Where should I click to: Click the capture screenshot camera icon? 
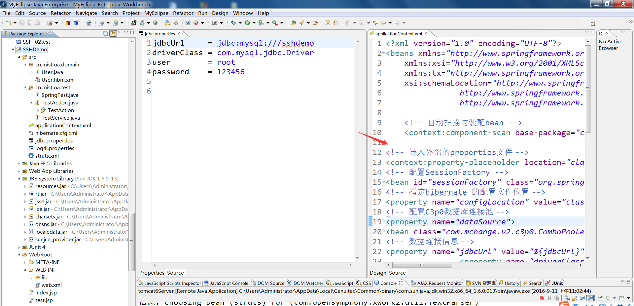point(214,23)
